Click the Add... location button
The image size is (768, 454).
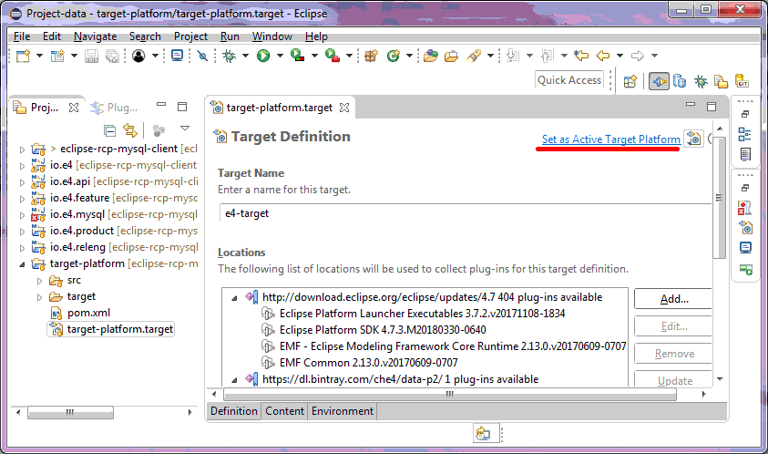pos(673,299)
